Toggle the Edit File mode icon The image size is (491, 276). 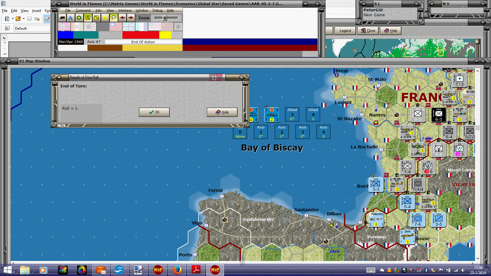(47, 19)
